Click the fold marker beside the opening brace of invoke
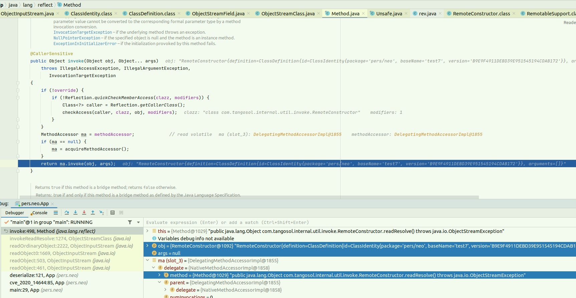The height and width of the screenshot is (298, 576). [18, 83]
